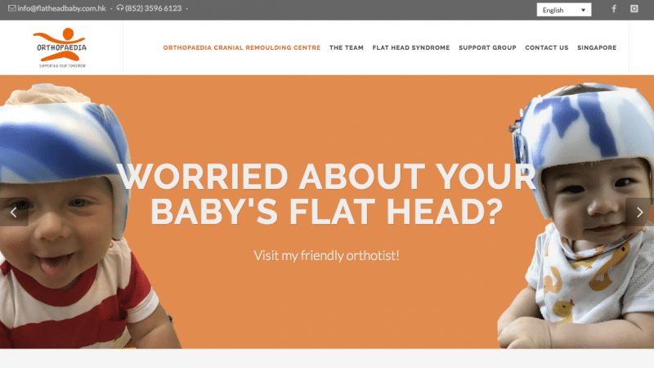Click the 'Visit my friendly orthotist!' text
Image resolution: width=654 pixels, height=368 pixels.
(326, 255)
